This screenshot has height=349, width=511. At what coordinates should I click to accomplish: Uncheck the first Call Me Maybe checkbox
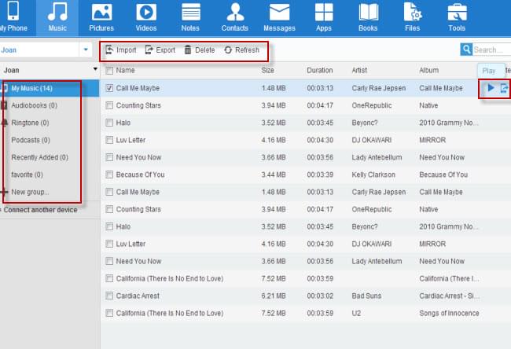pos(109,88)
